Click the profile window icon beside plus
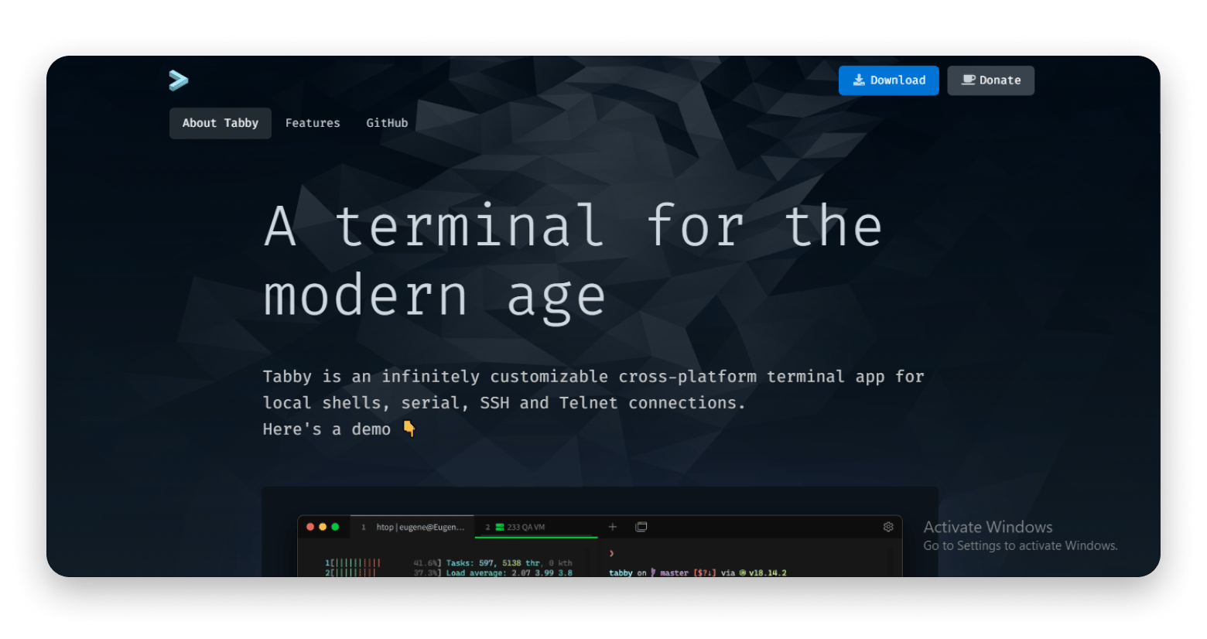This screenshot has height=639, width=1207. 641,527
